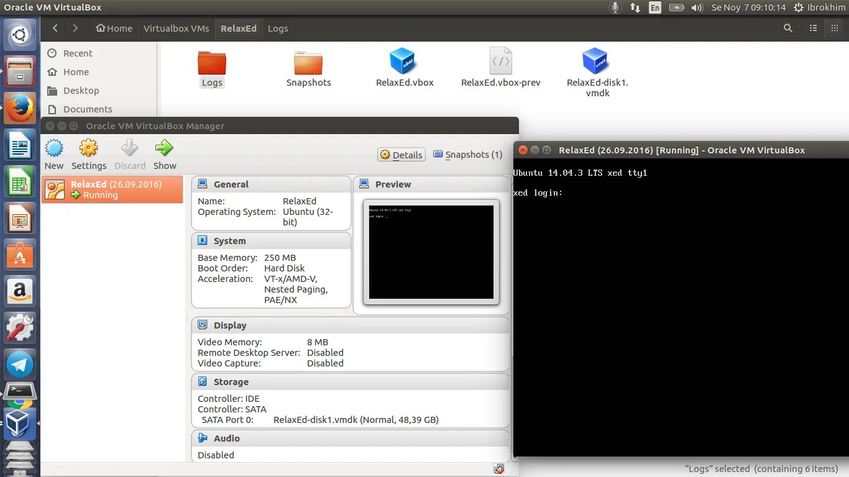Click the System section title

point(230,241)
